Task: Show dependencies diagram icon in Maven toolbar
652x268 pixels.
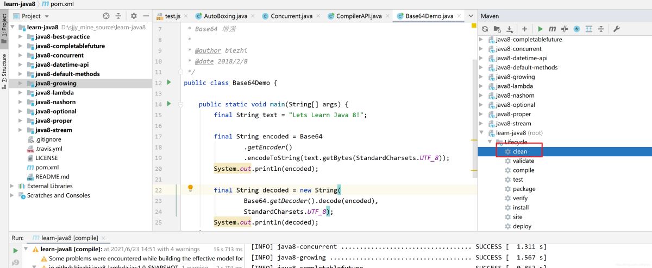Action: point(588,29)
